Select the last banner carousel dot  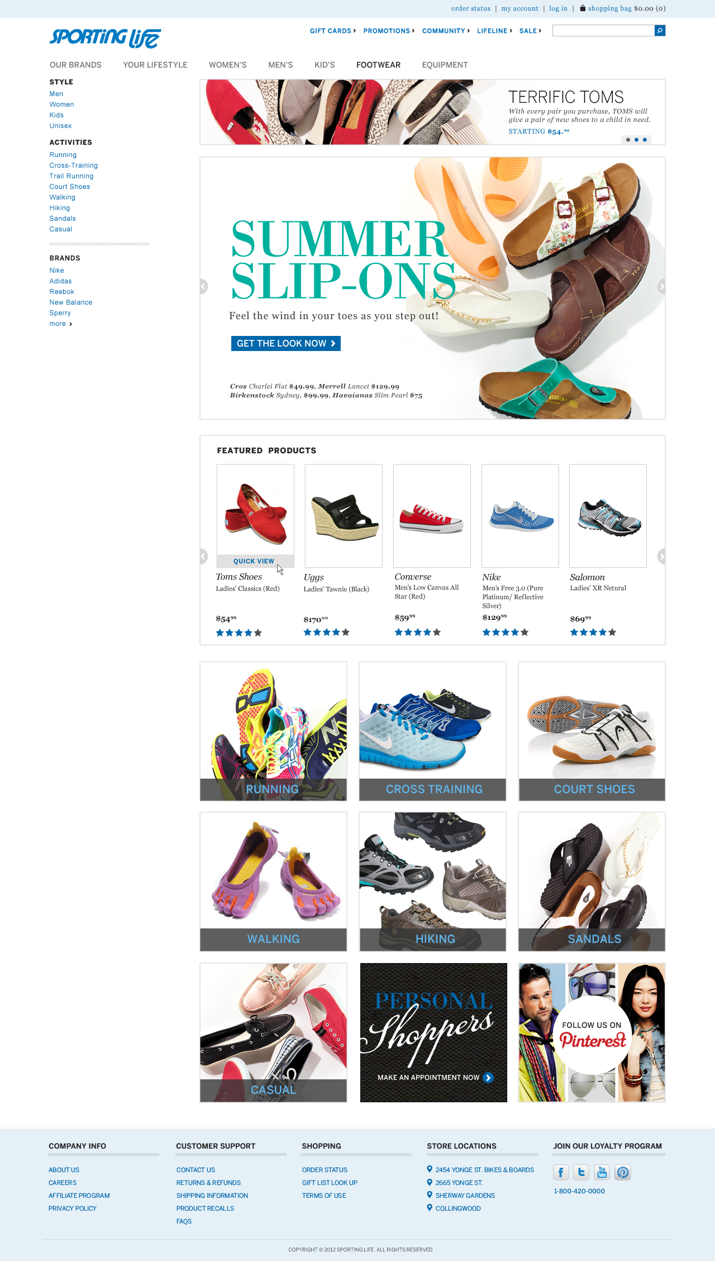point(645,140)
